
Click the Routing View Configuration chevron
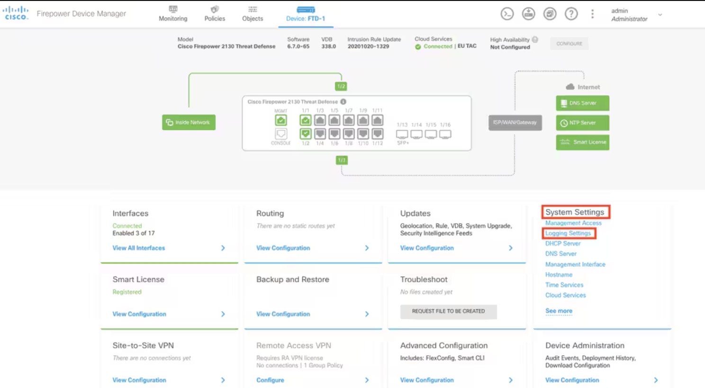(367, 248)
